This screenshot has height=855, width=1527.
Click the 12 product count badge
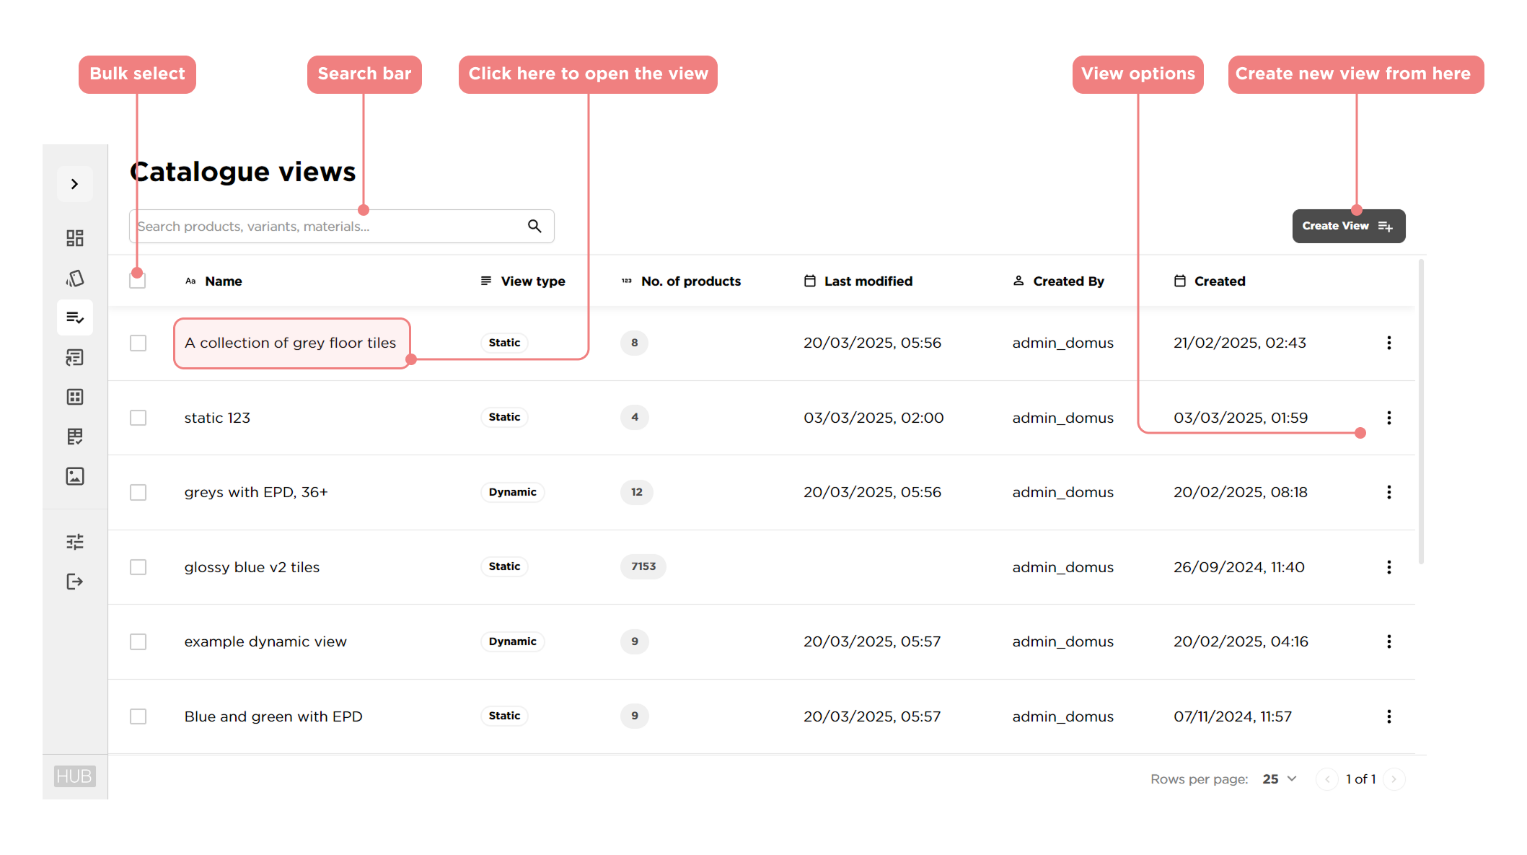[636, 492]
